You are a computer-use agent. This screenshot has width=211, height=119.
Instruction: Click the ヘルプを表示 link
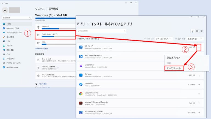pos(43,84)
